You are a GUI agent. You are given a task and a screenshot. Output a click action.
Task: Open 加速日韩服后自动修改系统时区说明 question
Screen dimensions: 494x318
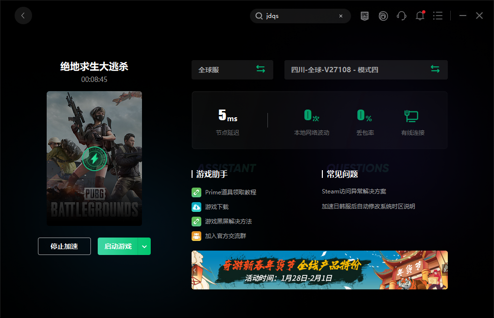[x=368, y=207]
